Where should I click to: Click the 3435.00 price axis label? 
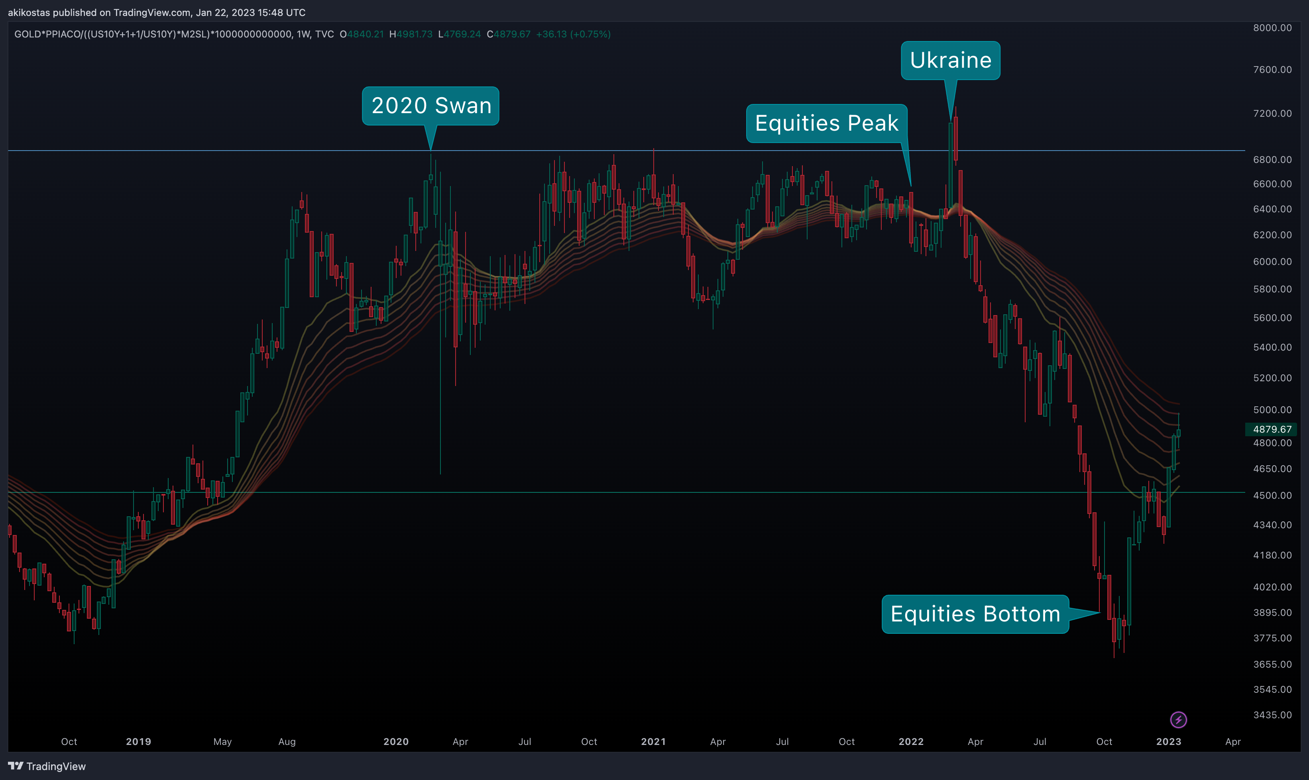pos(1272,715)
